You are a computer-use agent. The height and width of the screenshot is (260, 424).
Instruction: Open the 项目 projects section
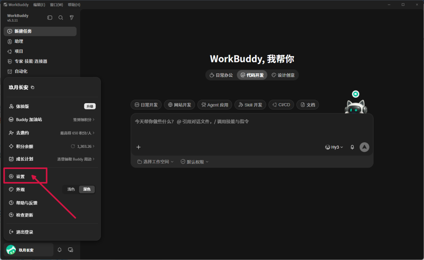(40, 51)
